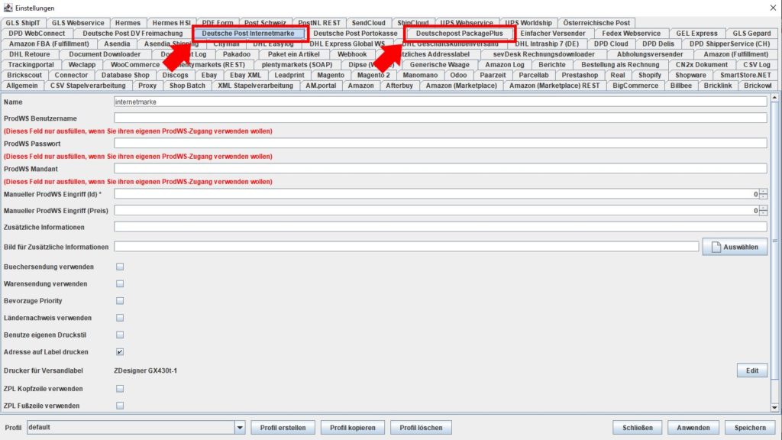
Task: Switch to Deutsche Post Internetmarke tab
Action: point(248,34)
